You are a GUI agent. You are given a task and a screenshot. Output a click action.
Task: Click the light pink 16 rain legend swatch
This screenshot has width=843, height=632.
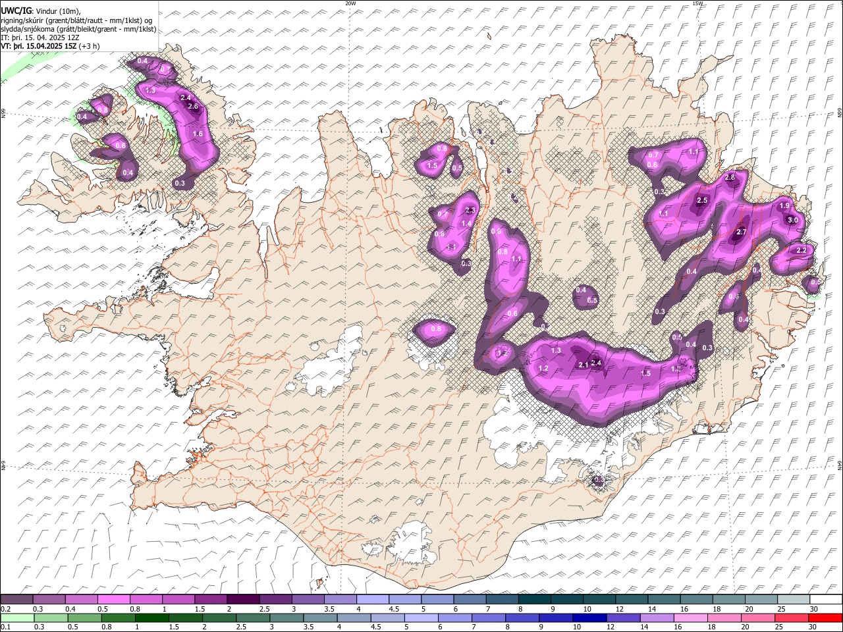tap(691, 618)
